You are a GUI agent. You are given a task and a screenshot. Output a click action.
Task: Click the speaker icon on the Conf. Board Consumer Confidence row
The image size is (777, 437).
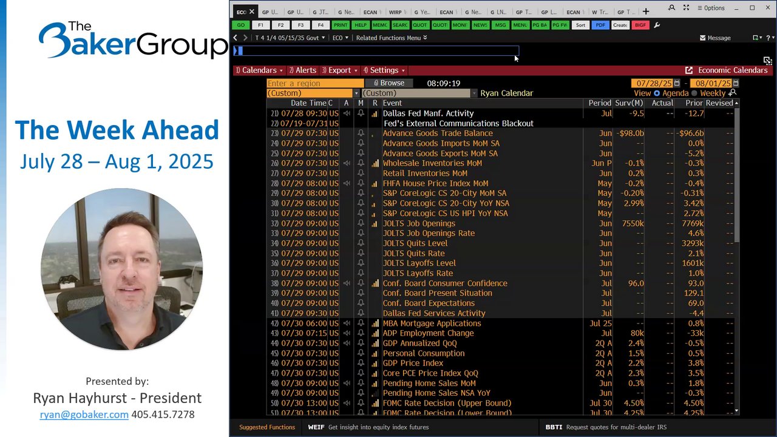pyautogui.click(x=347, y=283)
